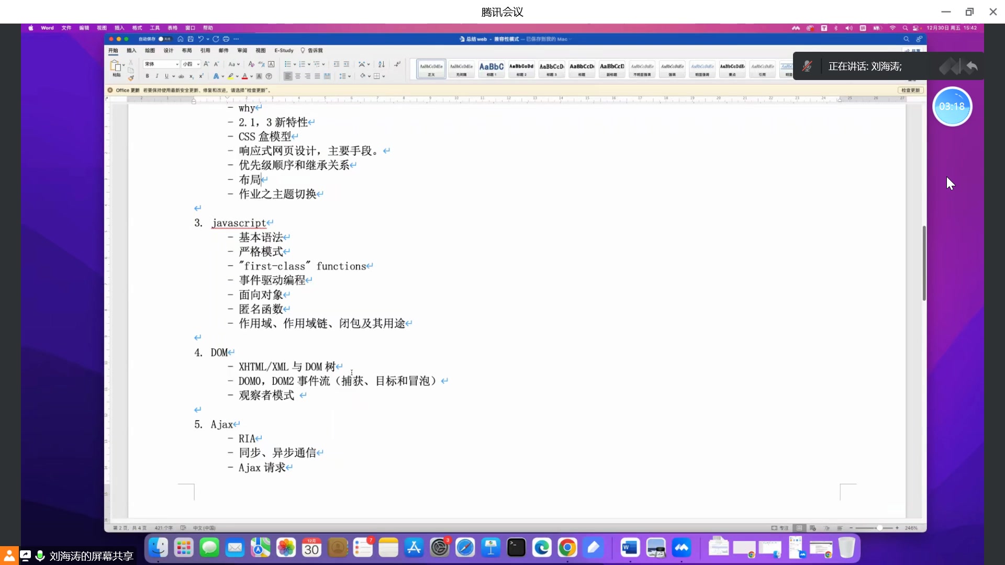Image resolution: width=1005 pixels, height=565 pixels.
Task: Click the Format Painter brush icon
Action: coord(131,78)
